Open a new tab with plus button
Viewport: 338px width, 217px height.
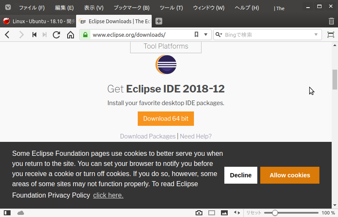[159, 21]
